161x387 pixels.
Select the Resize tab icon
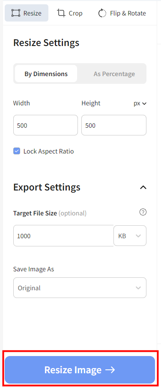[16, 13]
